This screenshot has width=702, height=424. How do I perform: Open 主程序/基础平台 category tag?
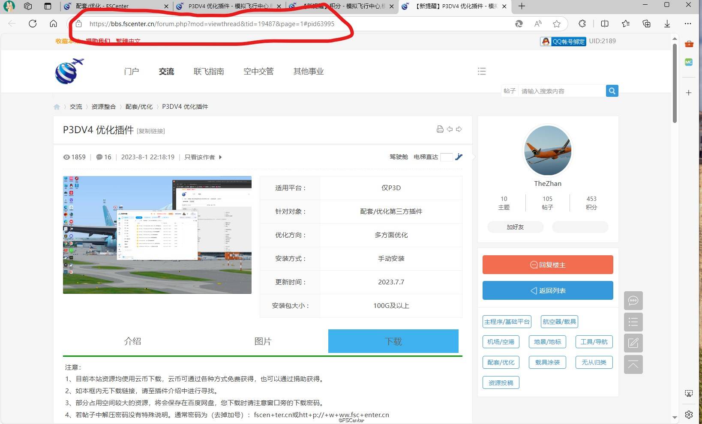(x=507, y=322)
